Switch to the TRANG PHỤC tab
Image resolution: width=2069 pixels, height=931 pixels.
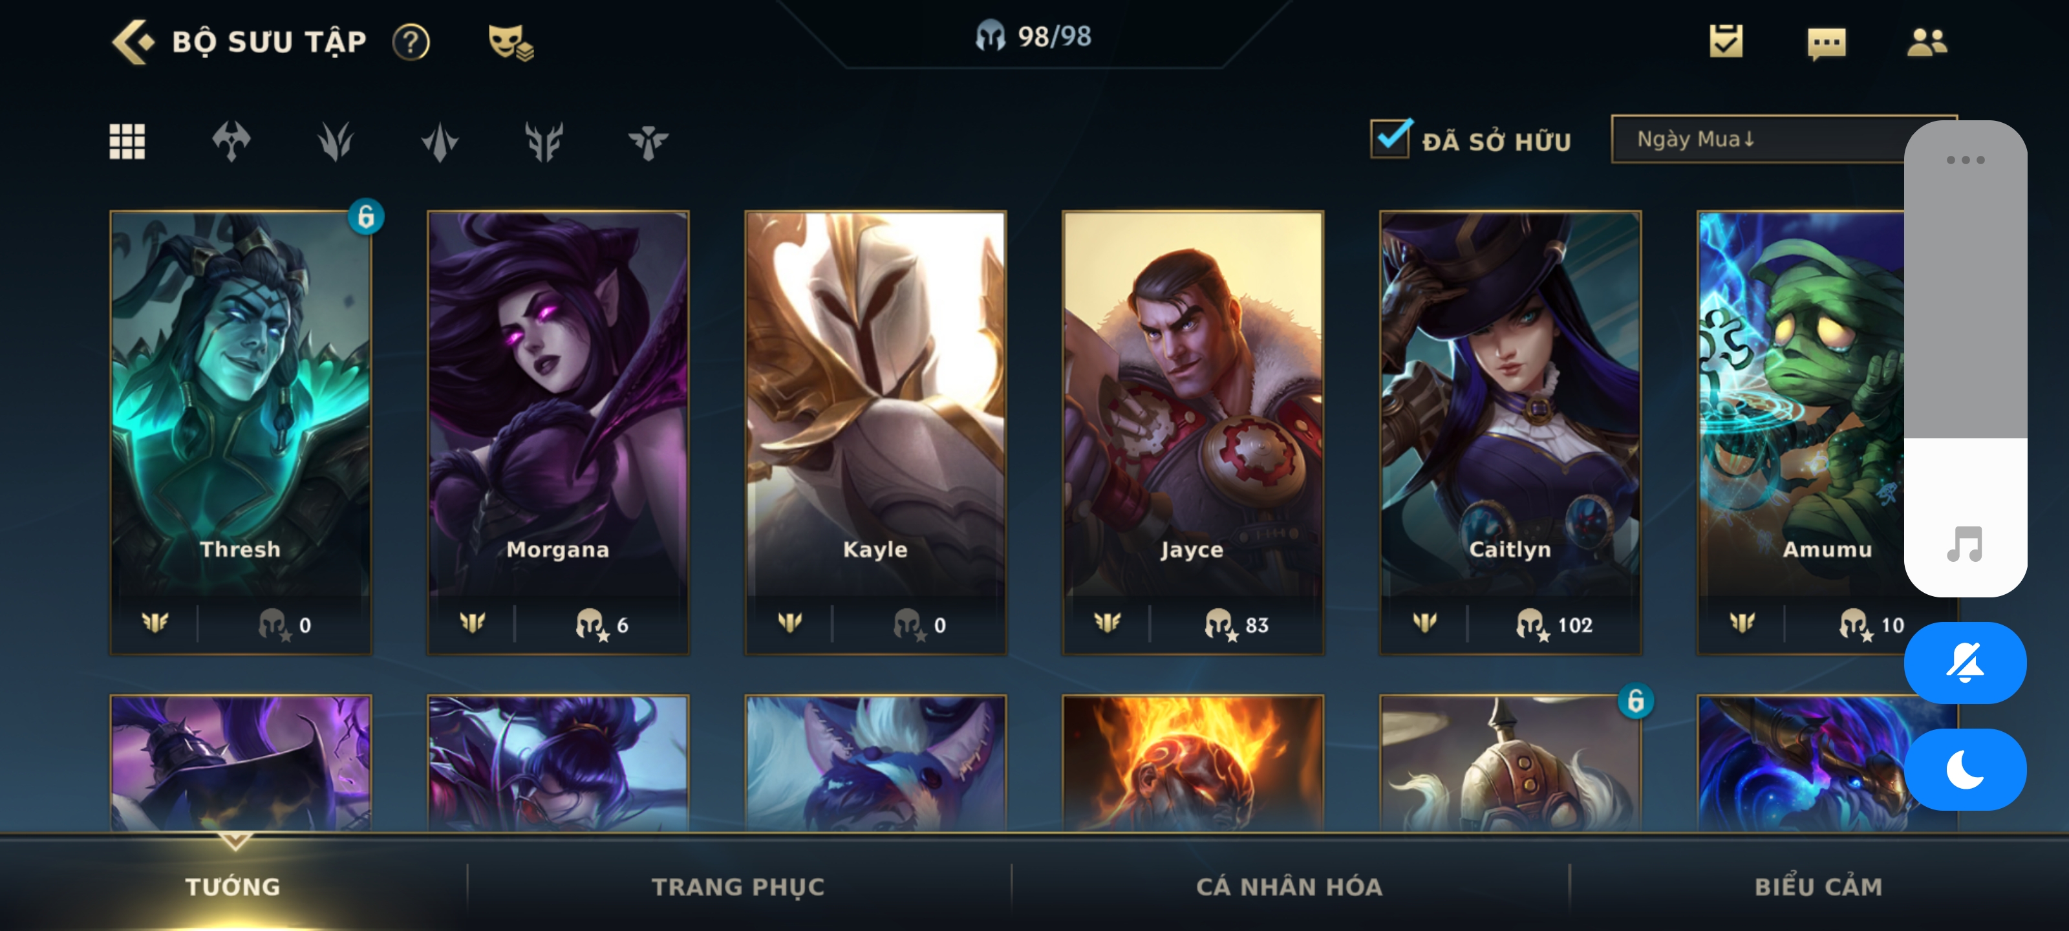coord(738,887)
